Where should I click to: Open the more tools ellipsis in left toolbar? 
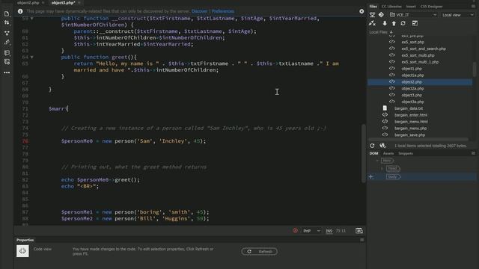pos(7,72)
